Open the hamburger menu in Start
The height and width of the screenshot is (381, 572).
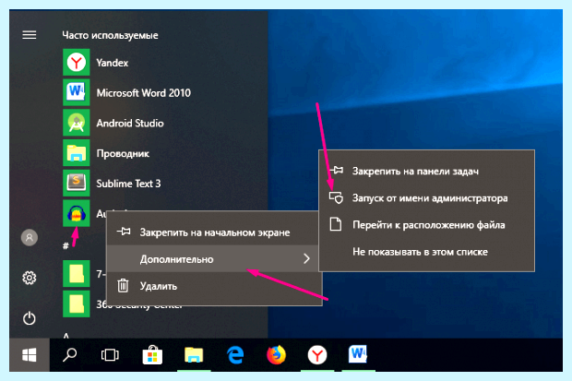tap(30, 35)
